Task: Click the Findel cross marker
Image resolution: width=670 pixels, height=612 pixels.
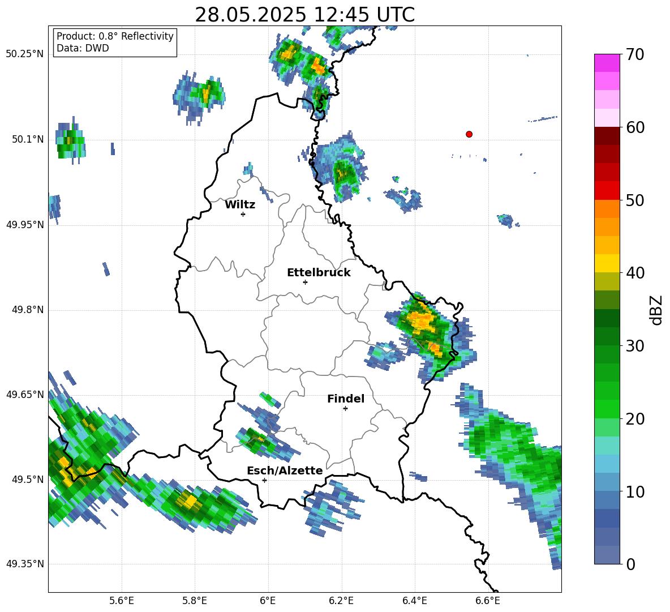Action: (345, 409)
